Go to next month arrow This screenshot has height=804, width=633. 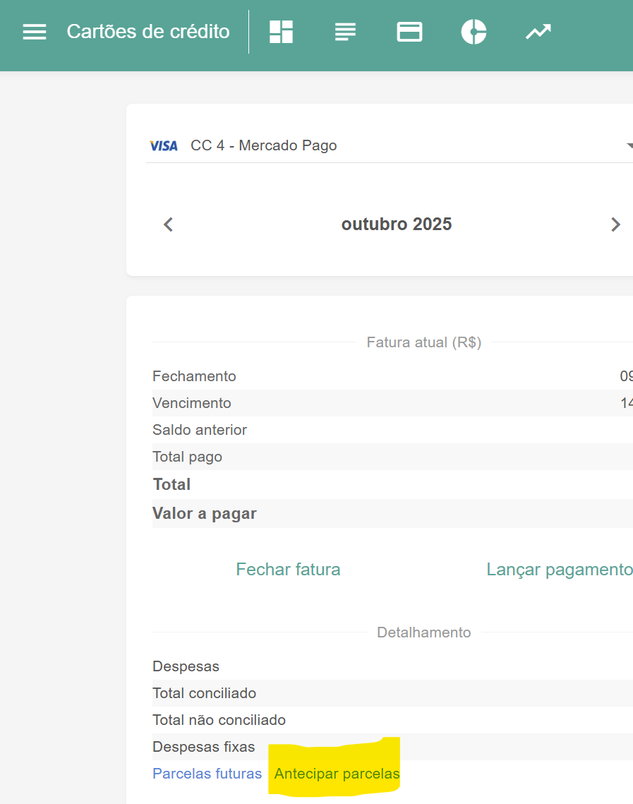pyautogui.click(x=615, y=224)
